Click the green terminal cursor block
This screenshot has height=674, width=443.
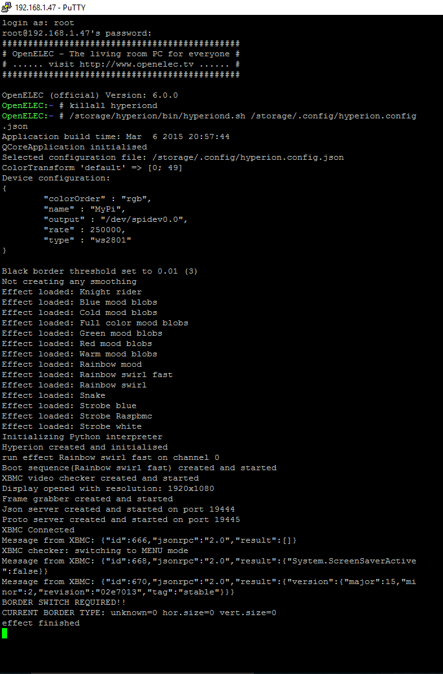tap(5, 633)
